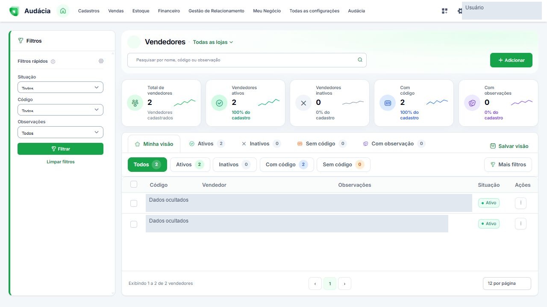Open the Observações filter dropdown
Viewport: 547px width, 307px height.
(x=60, y=132)
